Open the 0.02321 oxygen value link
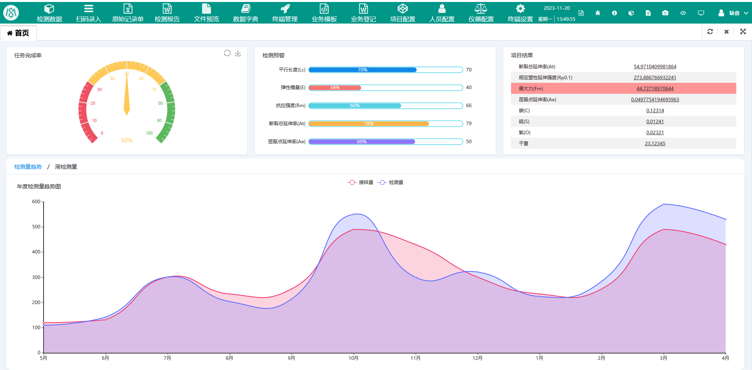The height and width of the screenshot is (370, 752). tap(655, 133)
